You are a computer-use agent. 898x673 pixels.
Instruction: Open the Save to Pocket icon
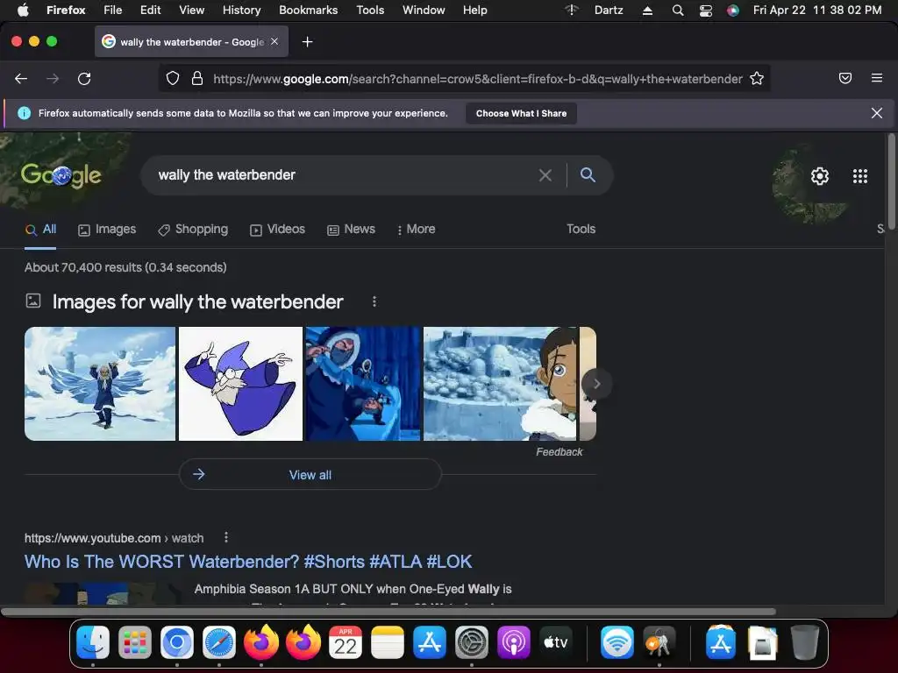845,78
